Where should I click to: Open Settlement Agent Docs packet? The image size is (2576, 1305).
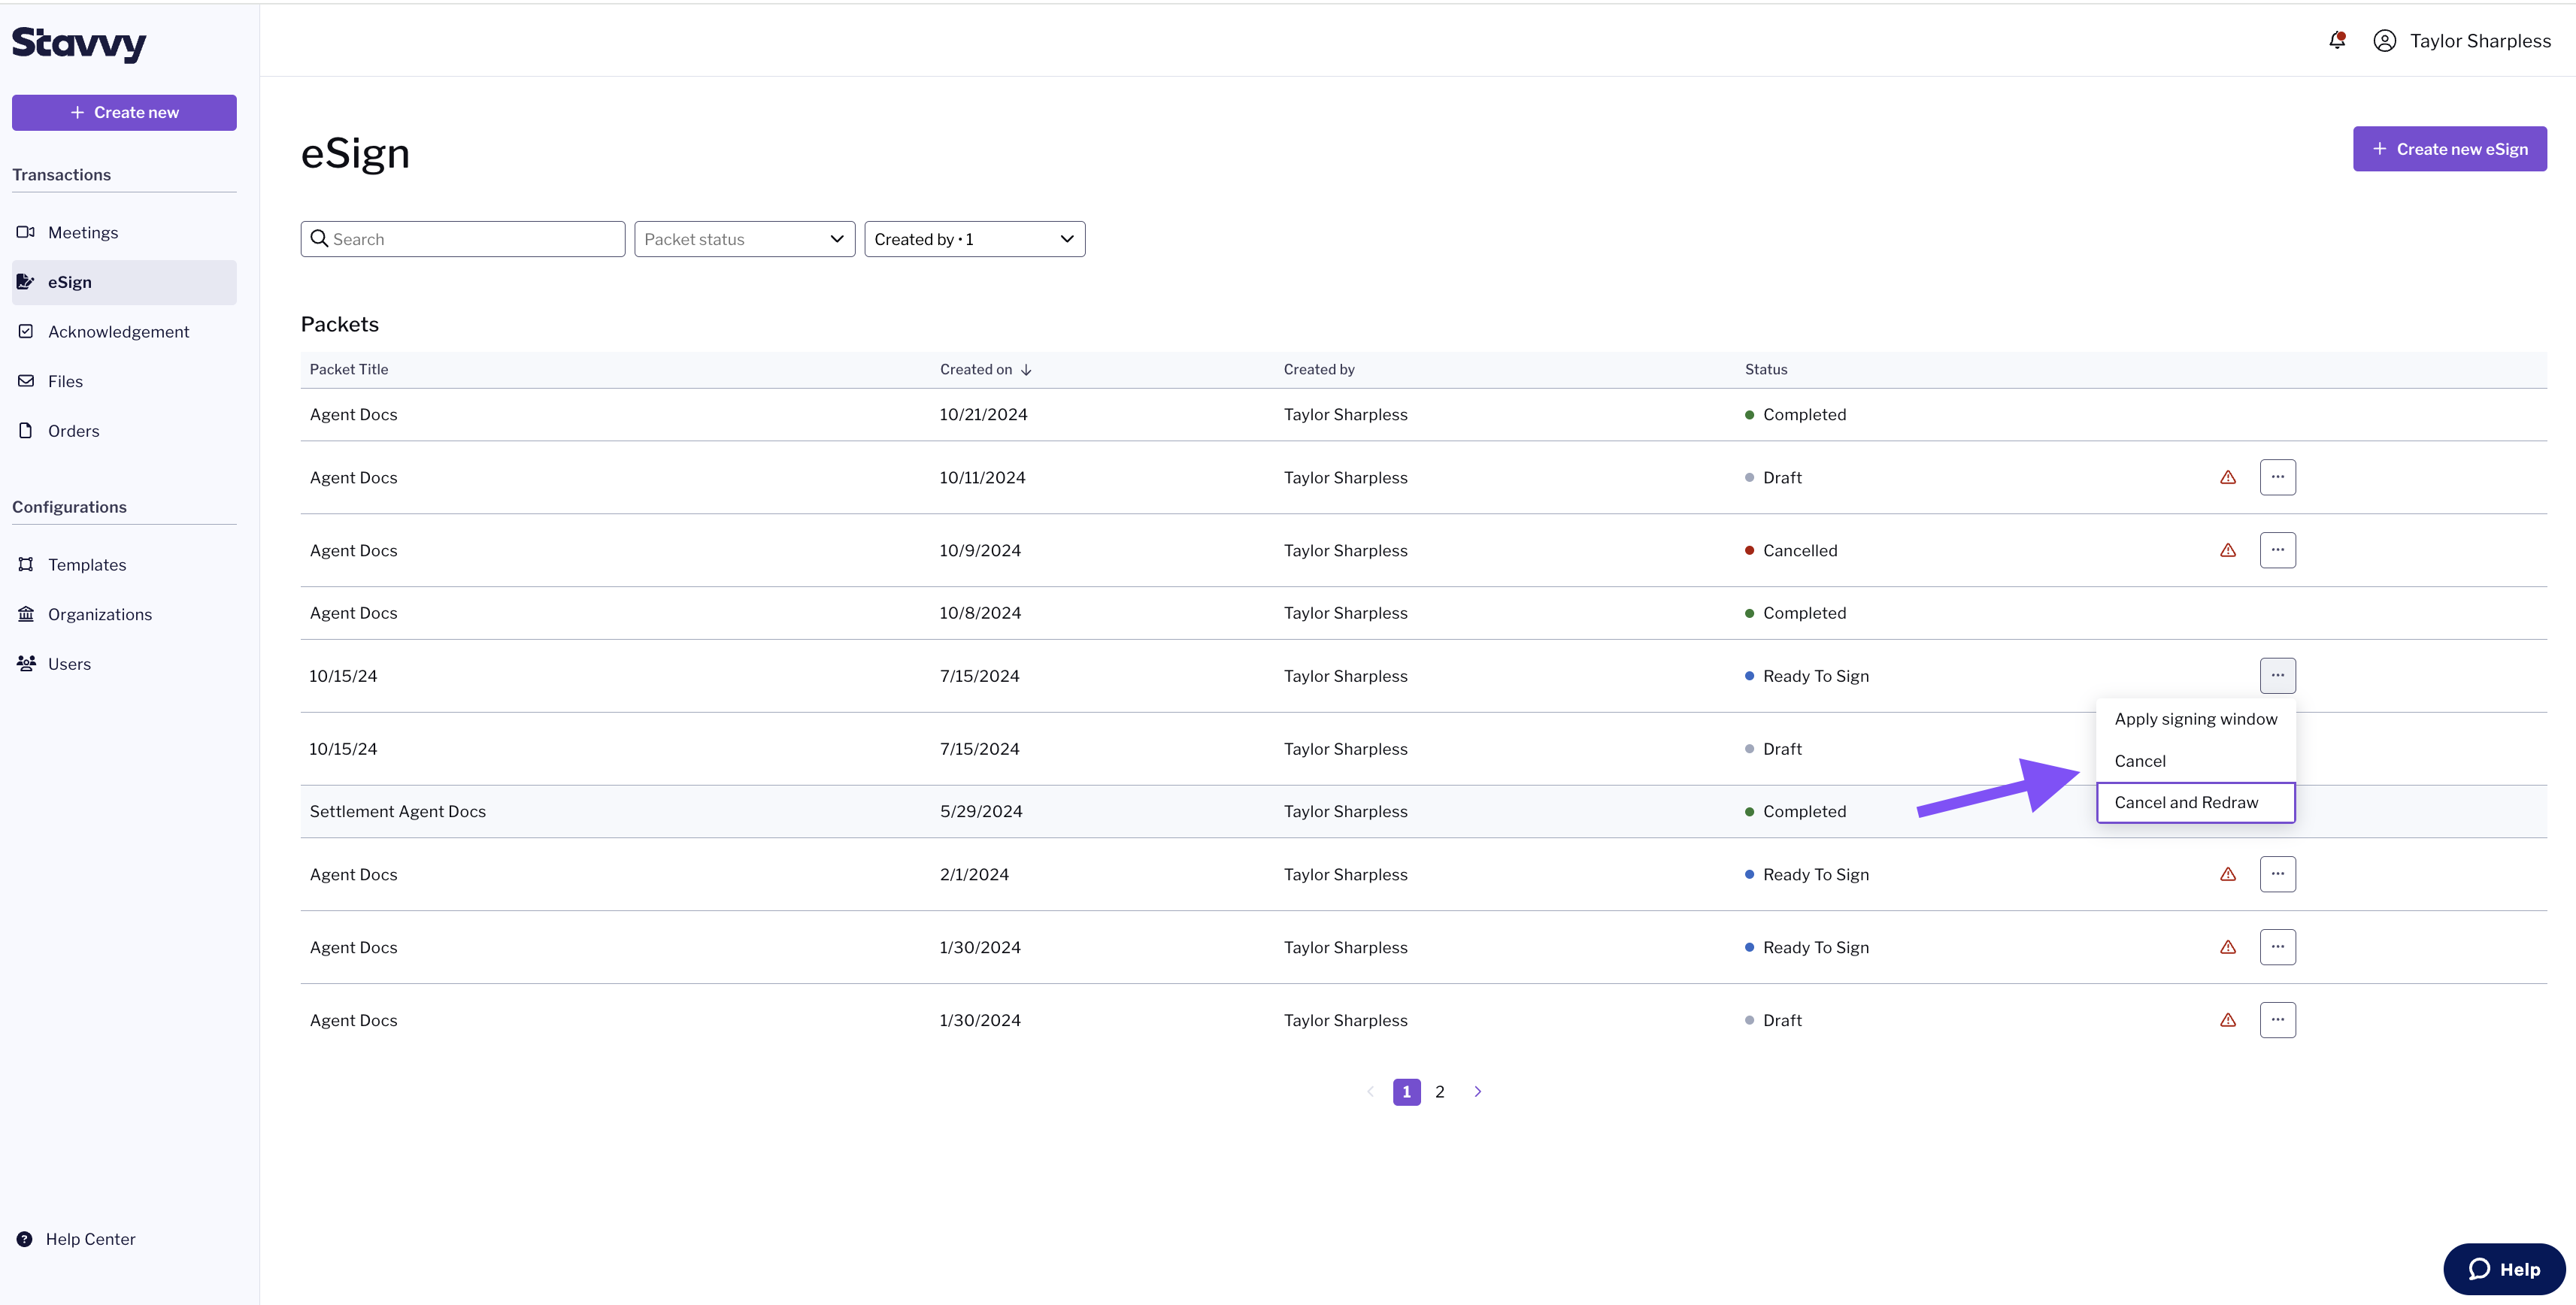coord(398,812)
